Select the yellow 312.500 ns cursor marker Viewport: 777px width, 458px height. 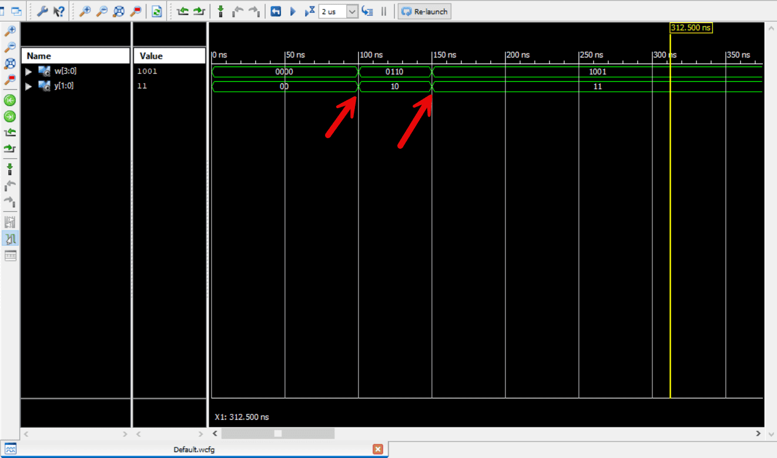point(691,28)
